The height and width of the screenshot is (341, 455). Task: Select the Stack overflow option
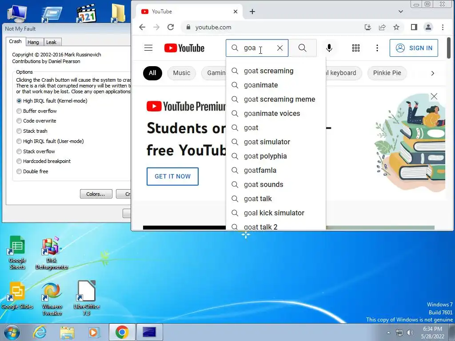tap(36, 151)
